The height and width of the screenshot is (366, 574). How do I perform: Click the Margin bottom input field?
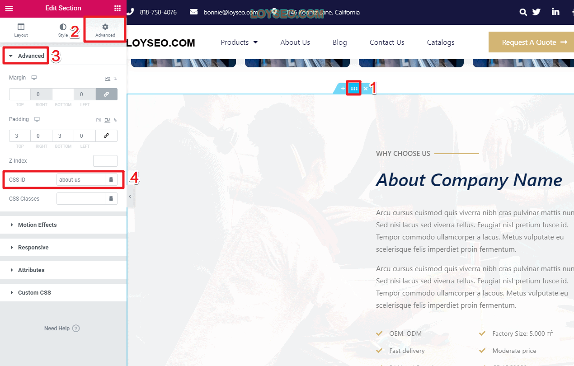click(63, 94)
